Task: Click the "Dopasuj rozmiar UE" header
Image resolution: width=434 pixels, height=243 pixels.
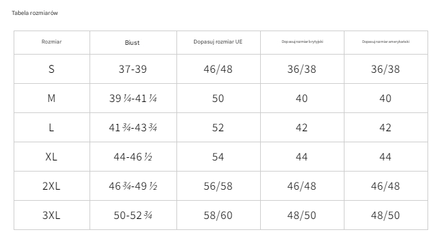Action: coord(218,42)
